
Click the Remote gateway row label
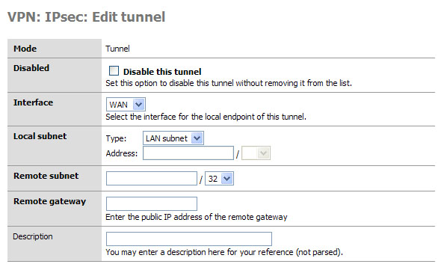[49, 201]
